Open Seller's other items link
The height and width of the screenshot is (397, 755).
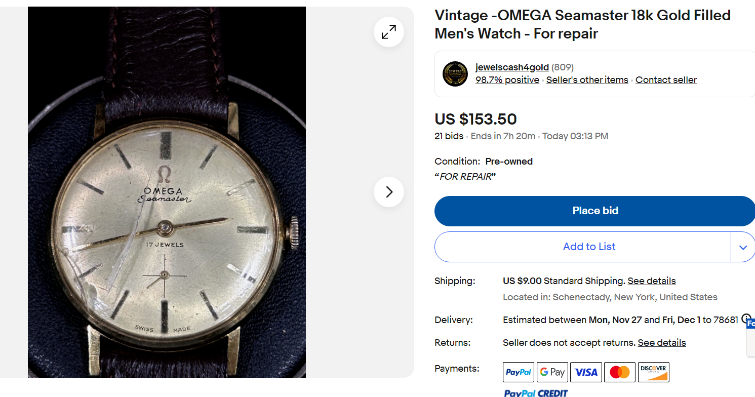[587, 80]
